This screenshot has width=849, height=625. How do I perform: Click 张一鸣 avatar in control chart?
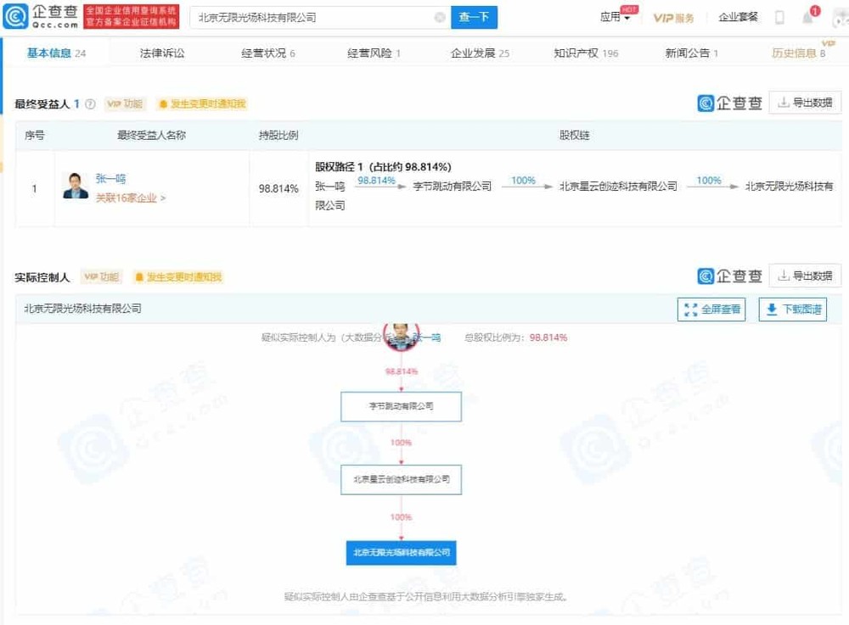401,337
